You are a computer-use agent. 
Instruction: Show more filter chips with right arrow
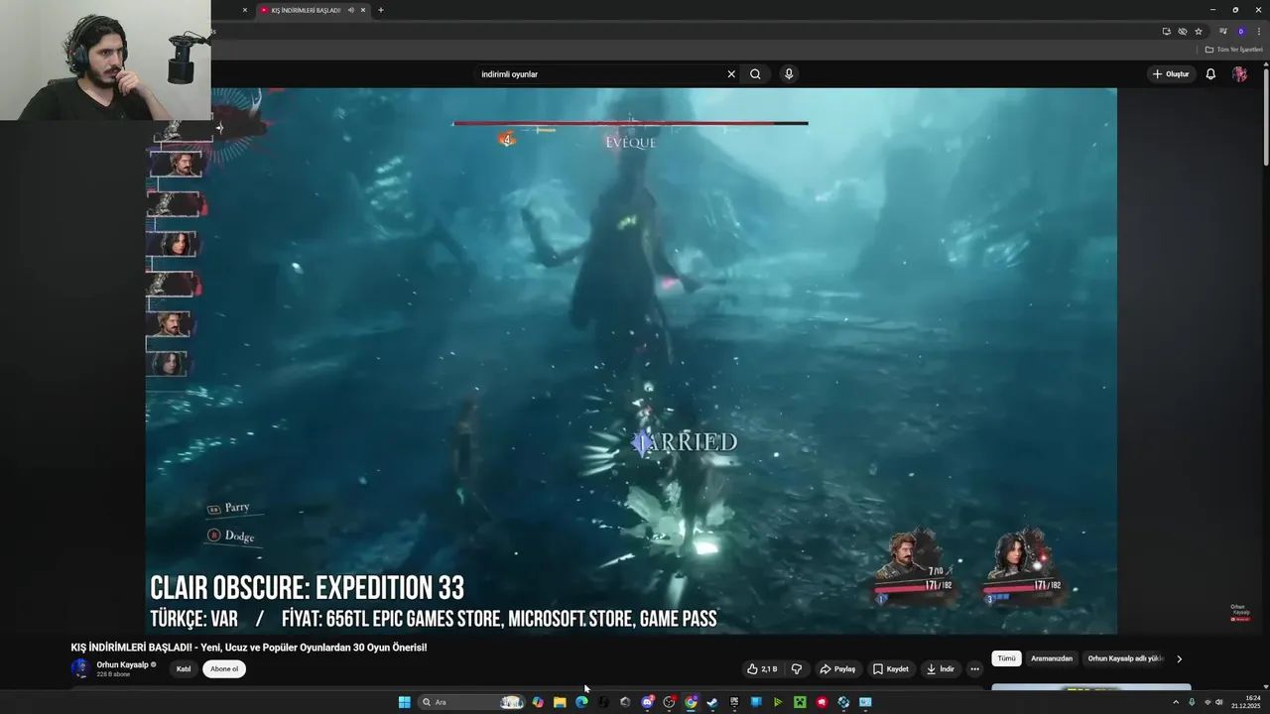pos(1179,658)
